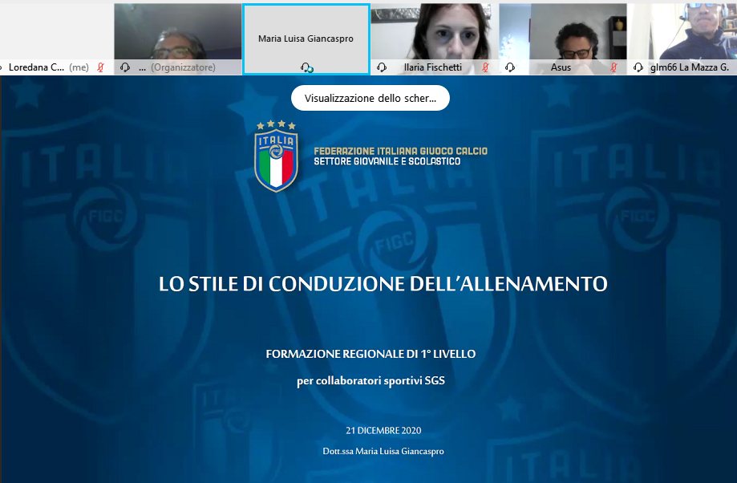Click the headset presenter icon under Maria Luisa Giancaspro
Image resolution: width=737 pixels, height=483 pixels.
point(306,67)
